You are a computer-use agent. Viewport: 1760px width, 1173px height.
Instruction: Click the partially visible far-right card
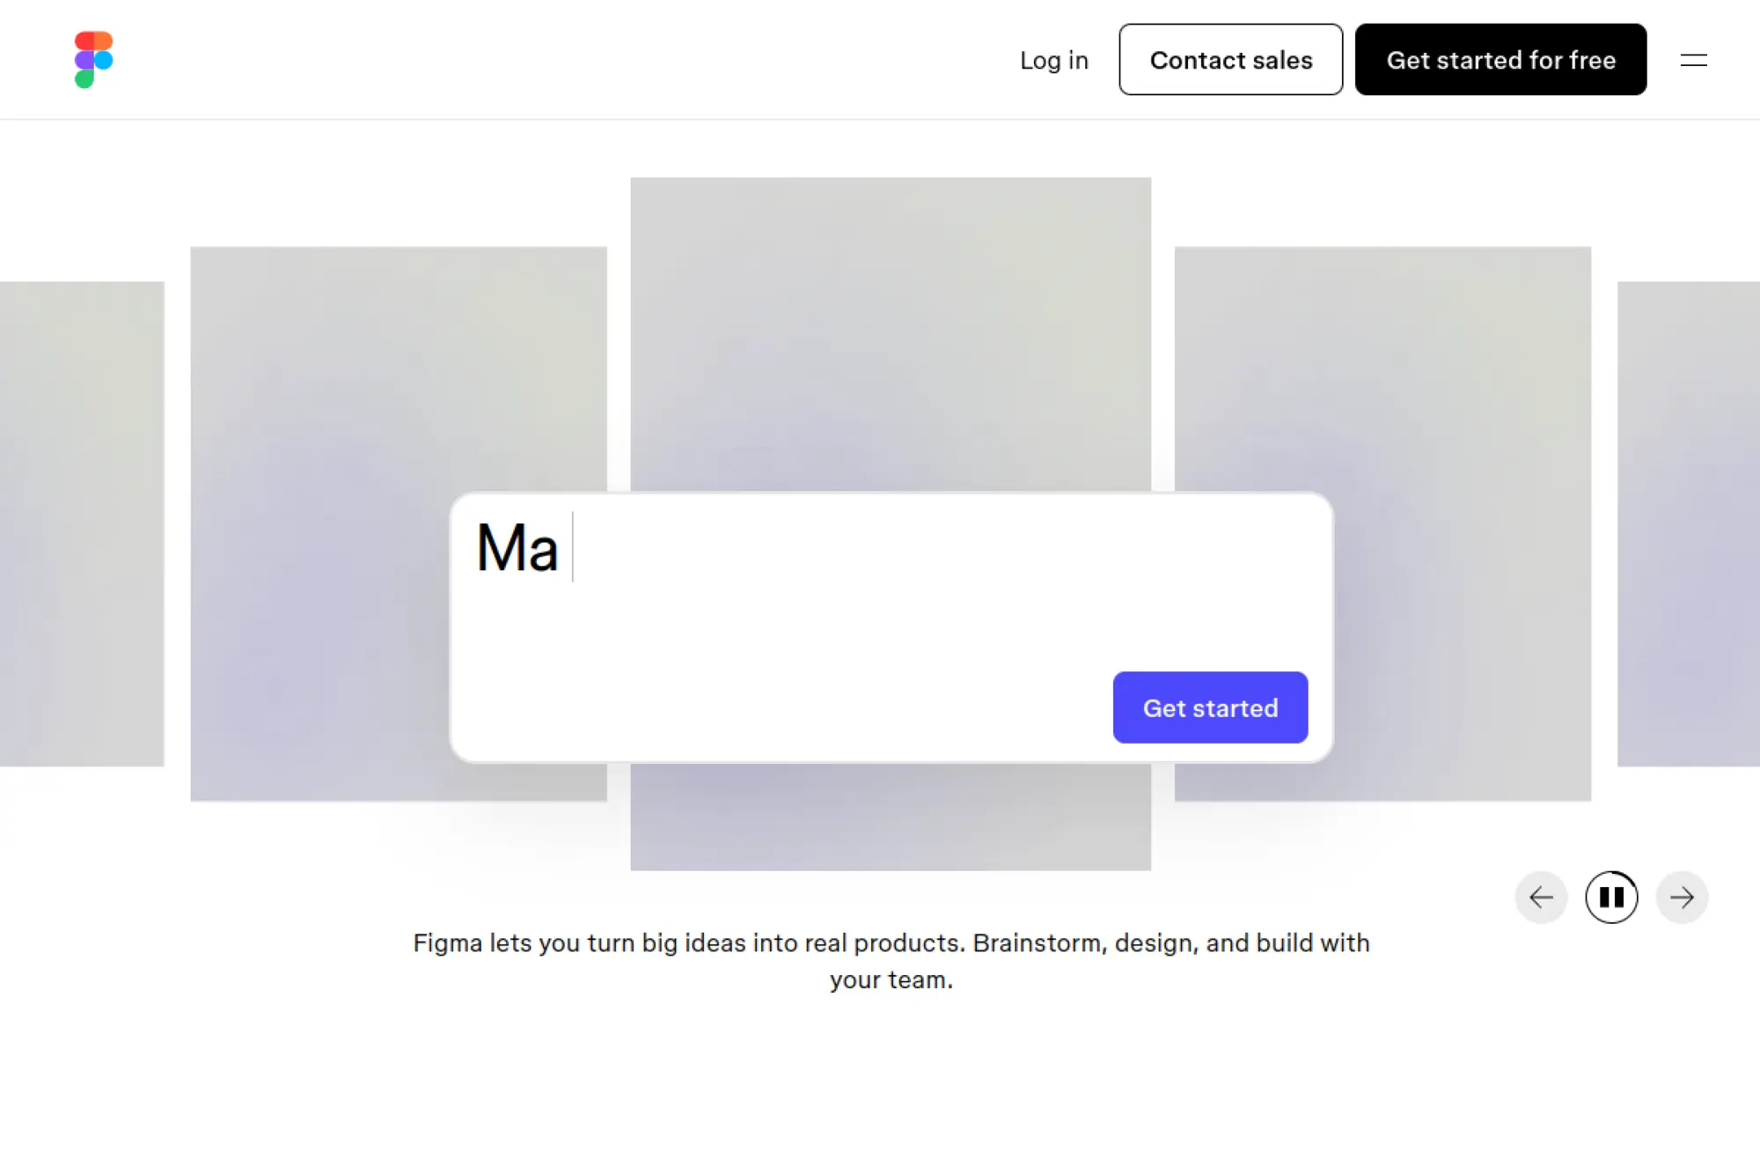[x=1688, y=524]
